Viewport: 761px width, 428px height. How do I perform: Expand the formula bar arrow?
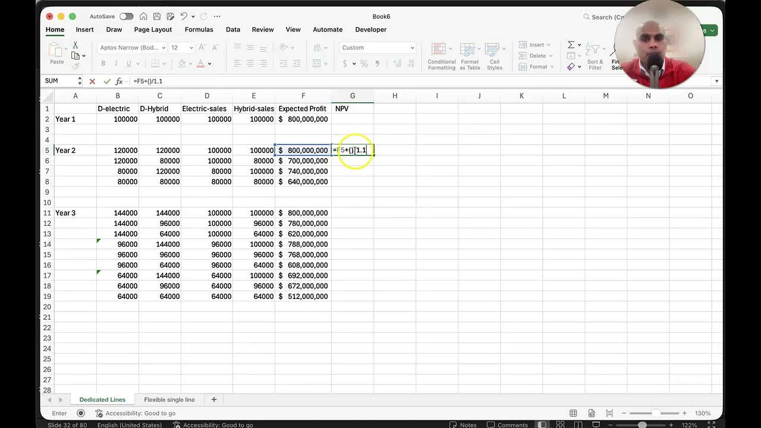[716, 81]
